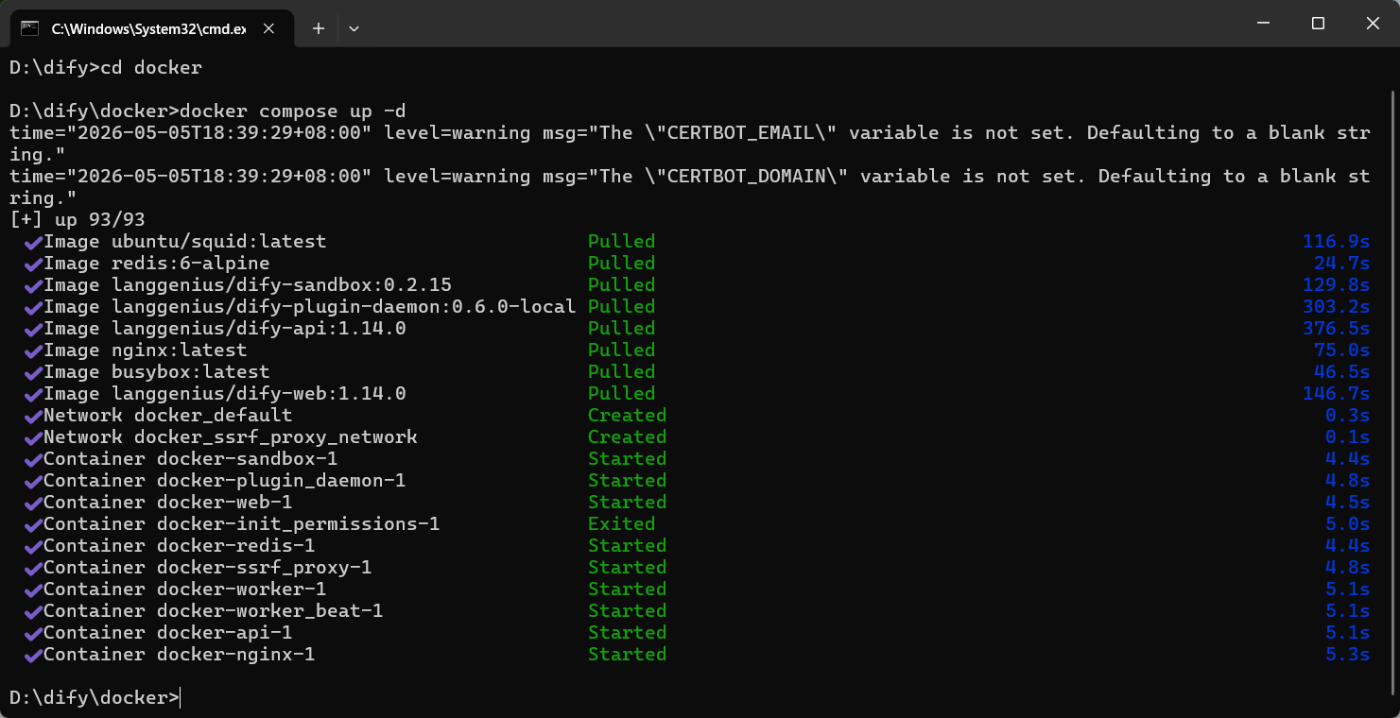The height and width of the screenshot is (718, 1400).
Task: Click 'Image ubuntu/squid:latest' row text
Action: point(185,242)
